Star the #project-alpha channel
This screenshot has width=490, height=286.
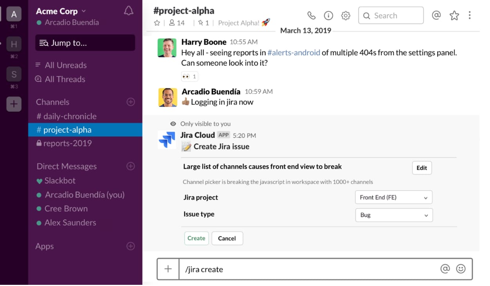click(x=157, y=23)
